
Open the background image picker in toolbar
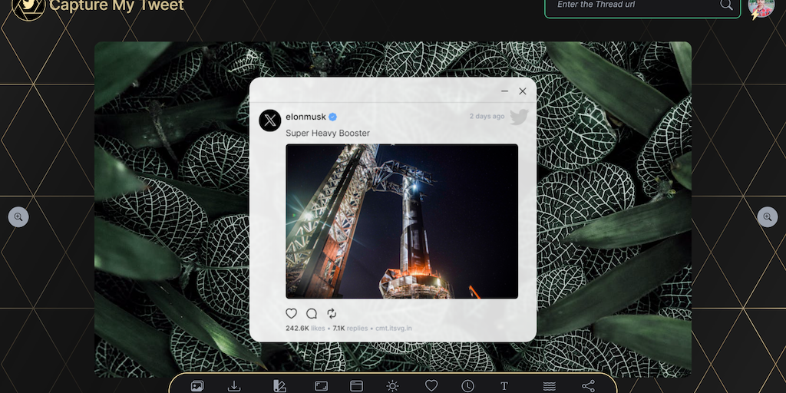tap(197, 386)
